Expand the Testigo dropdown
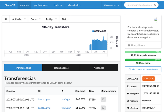Screen dimensions: 164x112 [51, 19]
